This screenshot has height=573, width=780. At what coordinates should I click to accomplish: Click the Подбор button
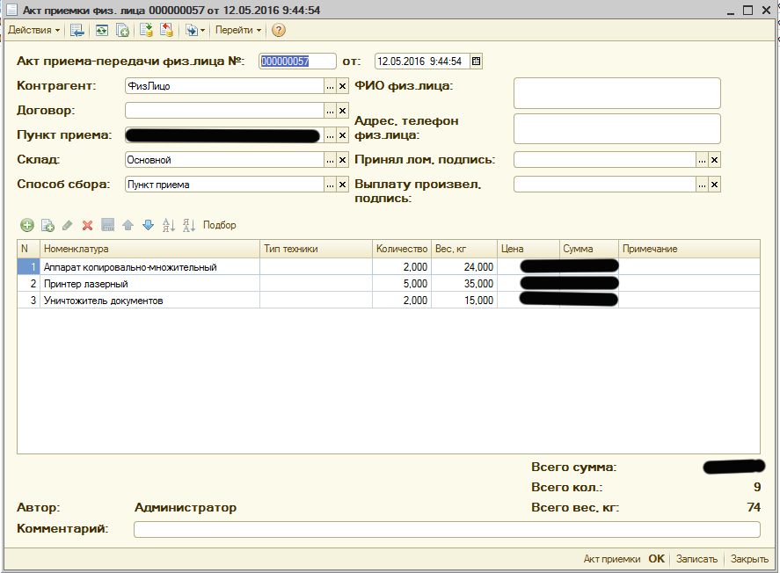click(x=219, y=225)
